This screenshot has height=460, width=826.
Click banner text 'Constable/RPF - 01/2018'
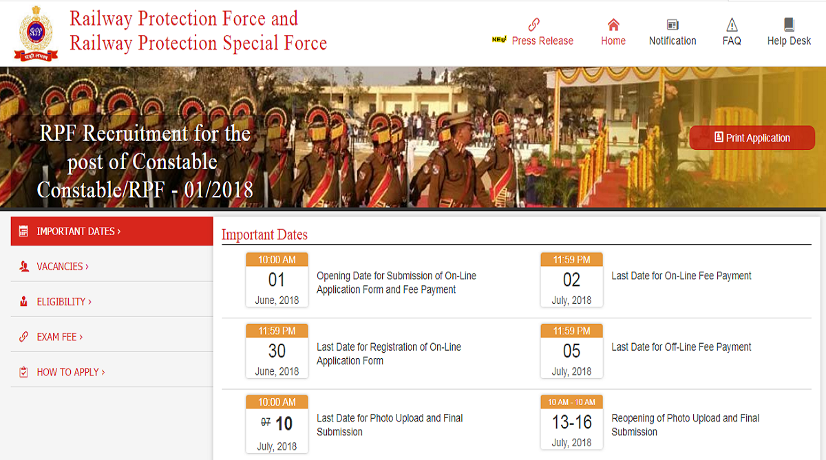coord(145,189)
